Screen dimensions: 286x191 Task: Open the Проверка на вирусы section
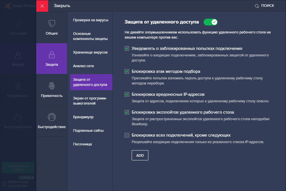(91, 20)
